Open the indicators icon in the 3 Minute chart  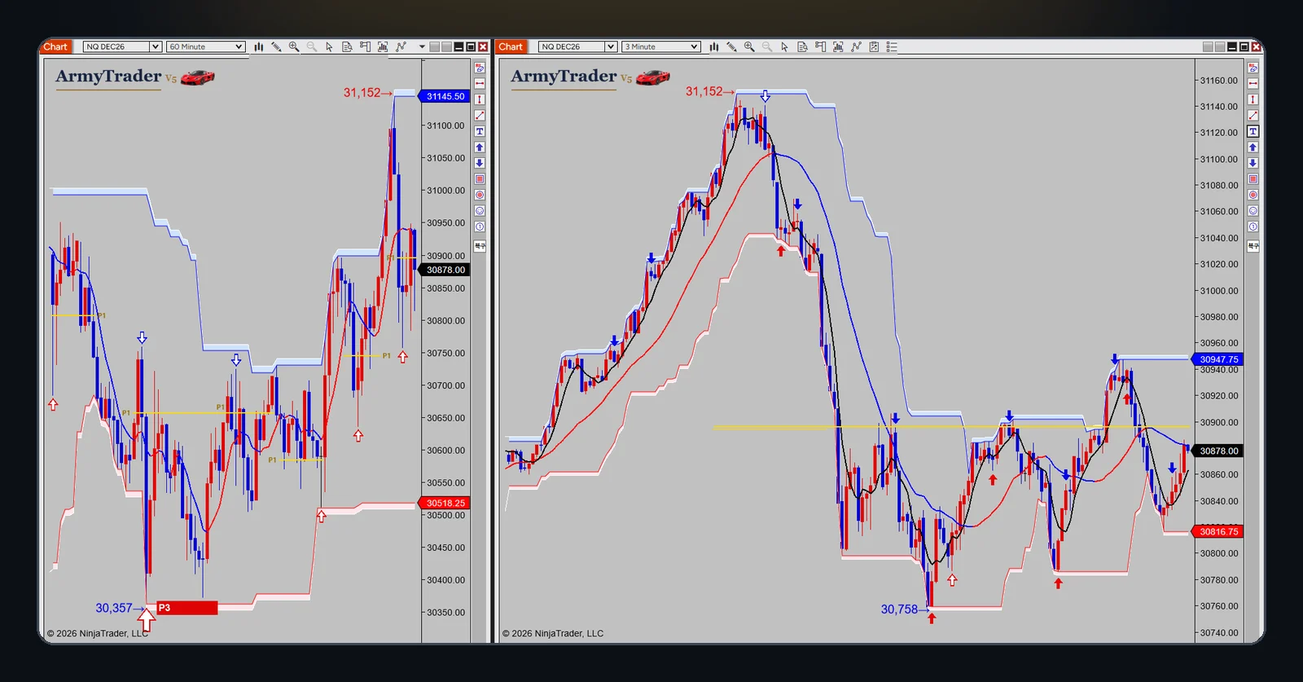click(838, 46)
